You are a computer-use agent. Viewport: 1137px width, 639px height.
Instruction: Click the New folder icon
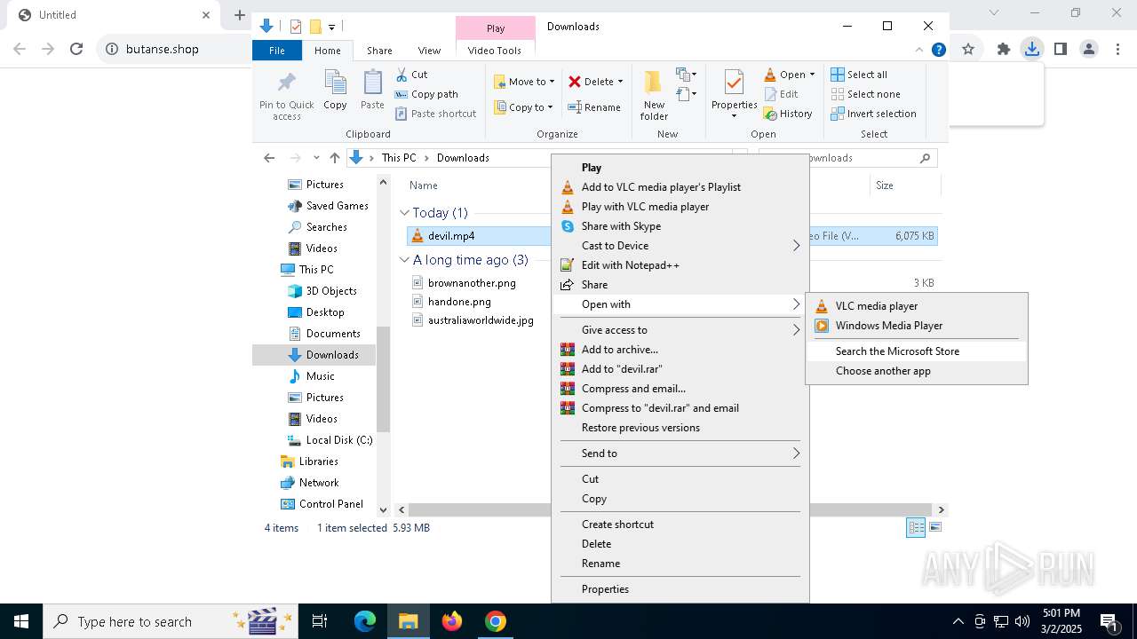click(x=654, y=83)
